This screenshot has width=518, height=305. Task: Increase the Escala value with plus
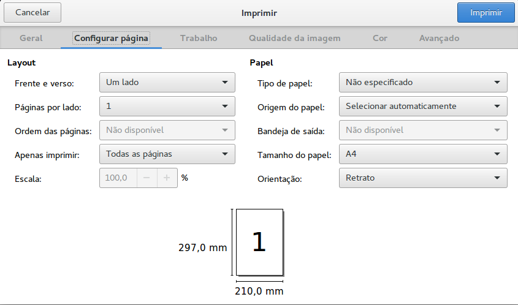pos(167,178)
